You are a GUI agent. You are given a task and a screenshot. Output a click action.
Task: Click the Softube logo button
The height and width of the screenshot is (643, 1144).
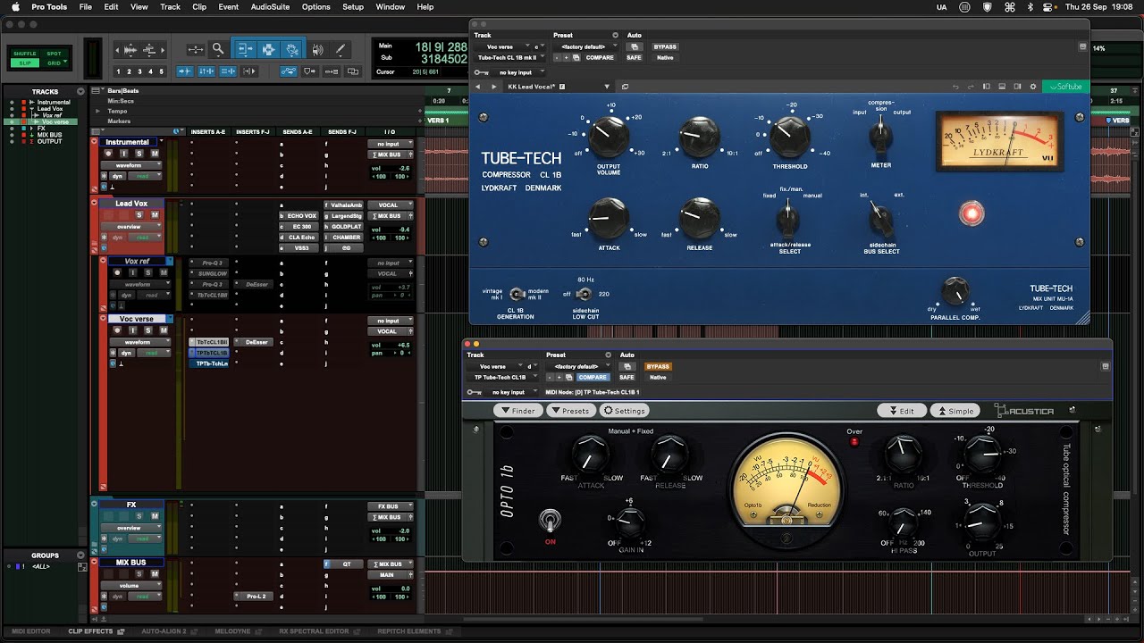pos(1065,87)
